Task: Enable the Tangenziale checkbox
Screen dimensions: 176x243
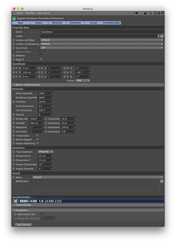Action: (x=38, y=136)
